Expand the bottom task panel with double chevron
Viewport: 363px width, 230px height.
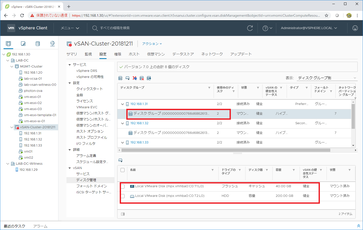[x=359, y=226]
